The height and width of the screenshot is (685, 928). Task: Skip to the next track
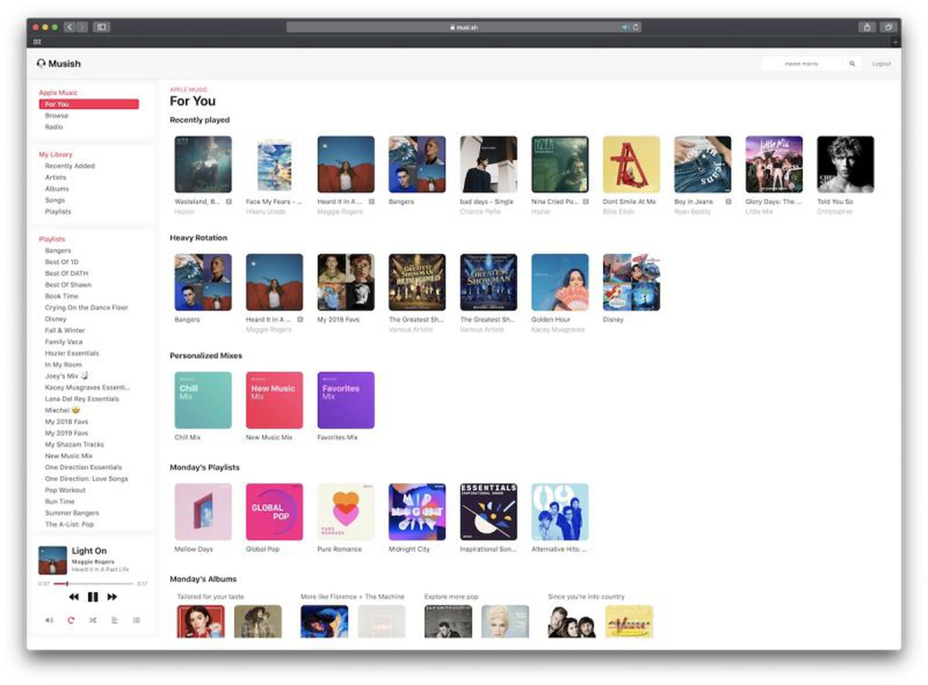(112, 597)
